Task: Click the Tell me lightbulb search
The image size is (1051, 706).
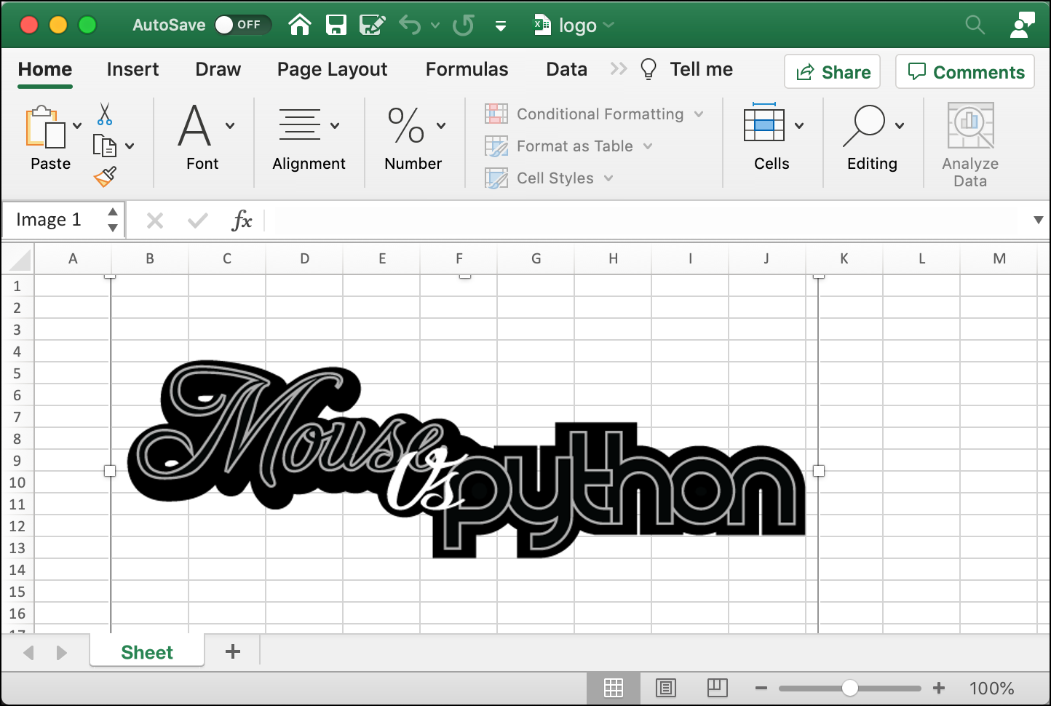Action: [x=686, y=69]
